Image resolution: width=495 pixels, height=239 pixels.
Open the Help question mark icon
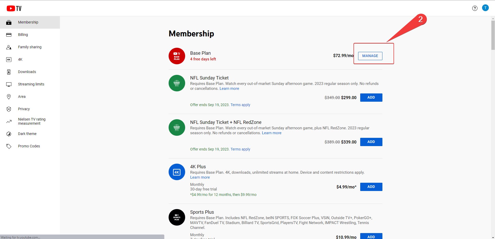(x=475, y=8)
